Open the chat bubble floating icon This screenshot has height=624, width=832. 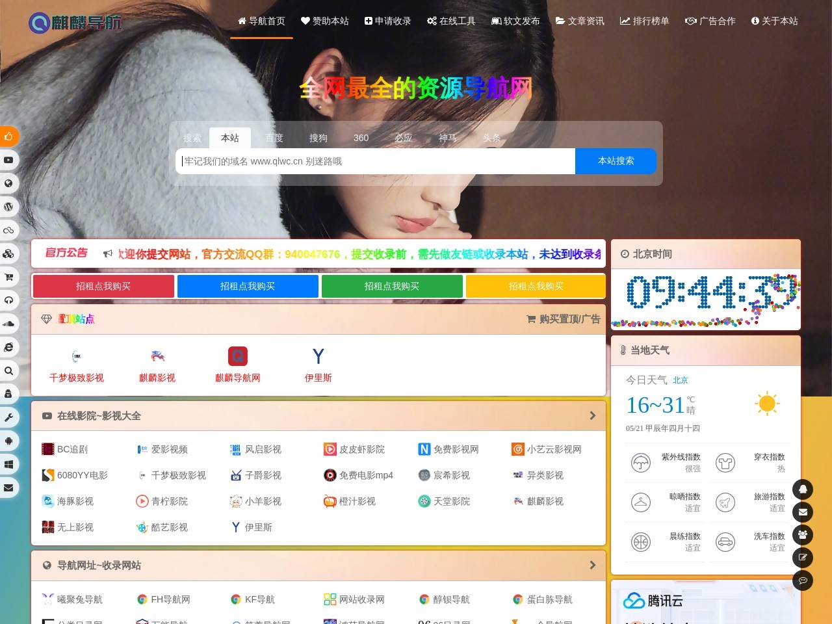(803, 580)
